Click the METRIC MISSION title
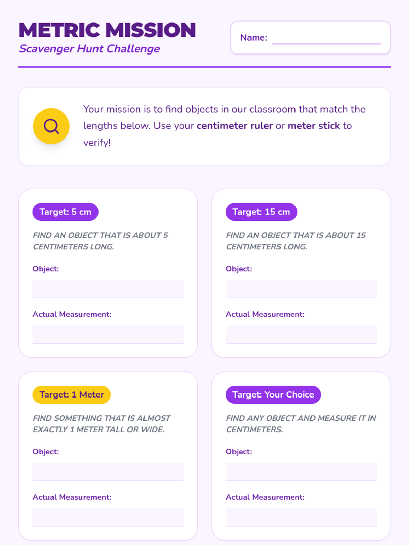The image size is (409, 545). [x=107, y=30]
